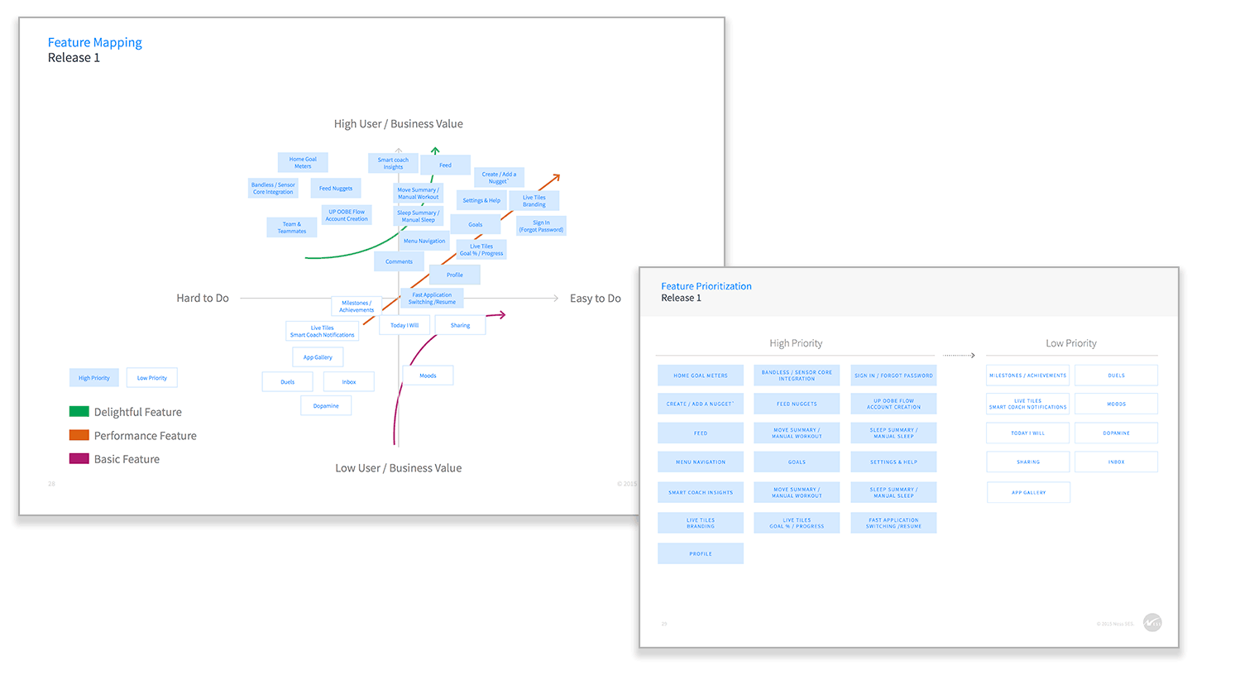Screen dimensions: 1235x694
Task: Click Move Summary / Manual Workout on Feature Mapping slide
Action: [x=419, y=193]
